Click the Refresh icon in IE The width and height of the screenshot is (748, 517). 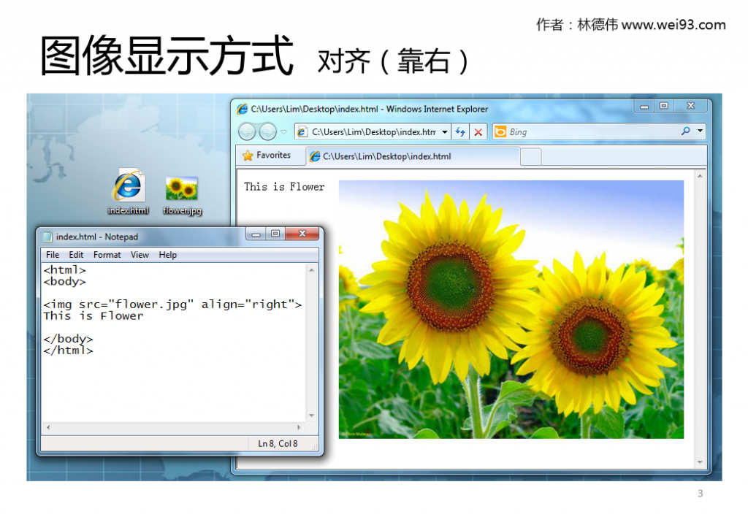[x=460, y=131]
